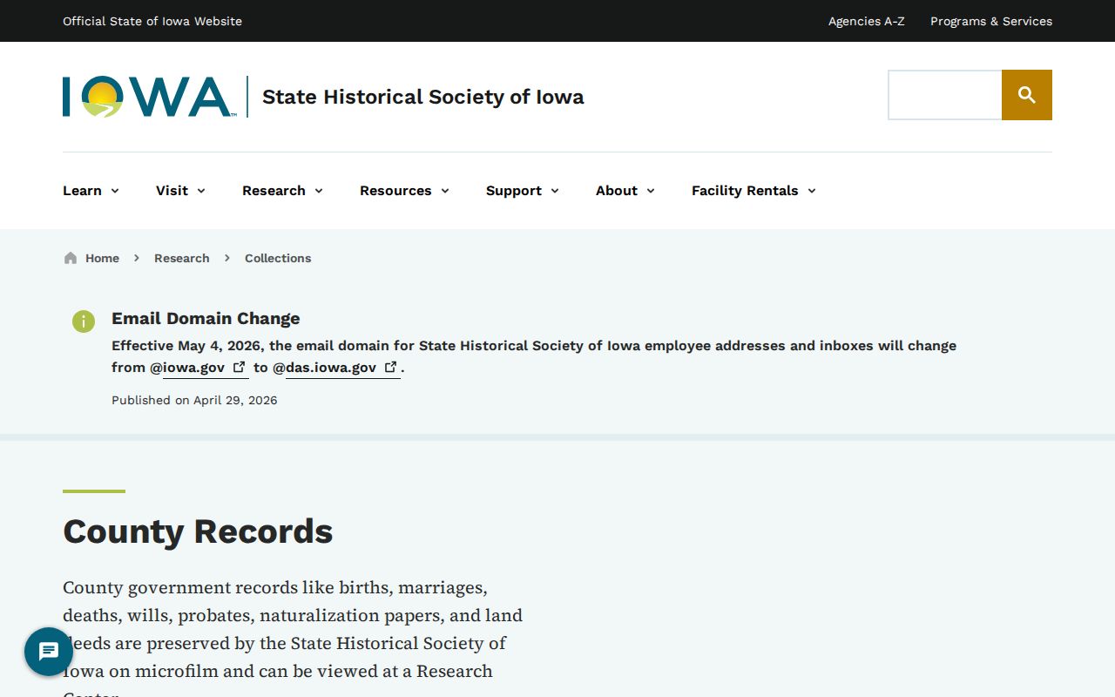Click external link icon after @iowa.gov
The image size is (1115, 697).
pos(239,367)
